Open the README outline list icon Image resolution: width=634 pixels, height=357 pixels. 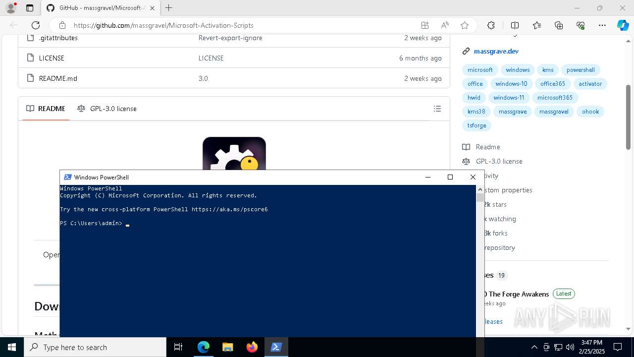click(x=437, y=109)
